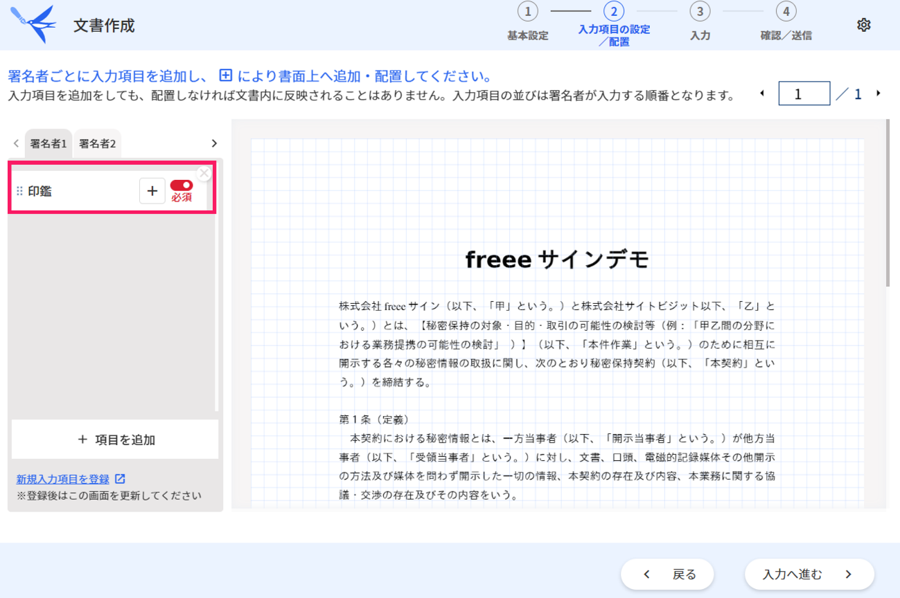The image size is (900, 598).
Task: Select step 4 確認/送信
Action: click(786, 23)
